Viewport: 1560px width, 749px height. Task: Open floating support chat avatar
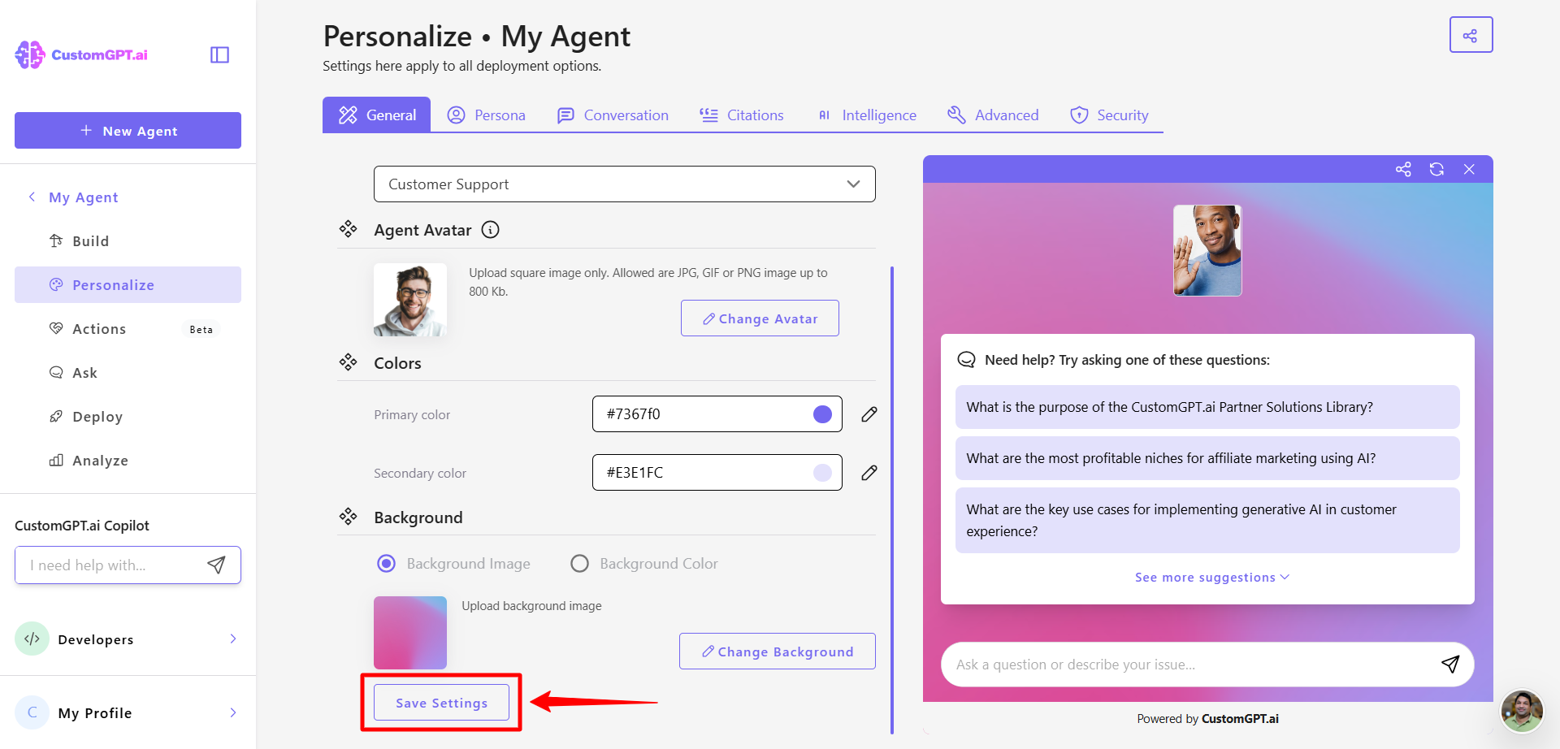coord(1522,711)
